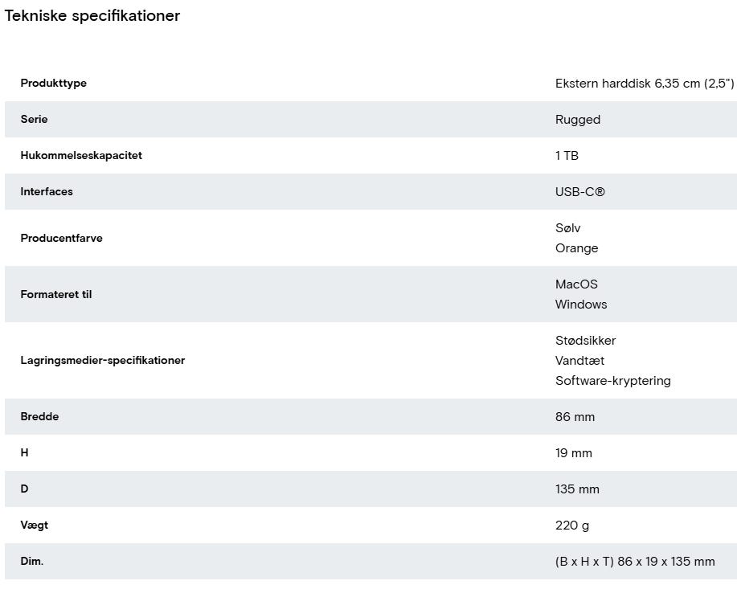Click the Producentfarve label
The width and height of the screenshot is (737, 593).
click(x=61, y=239)
